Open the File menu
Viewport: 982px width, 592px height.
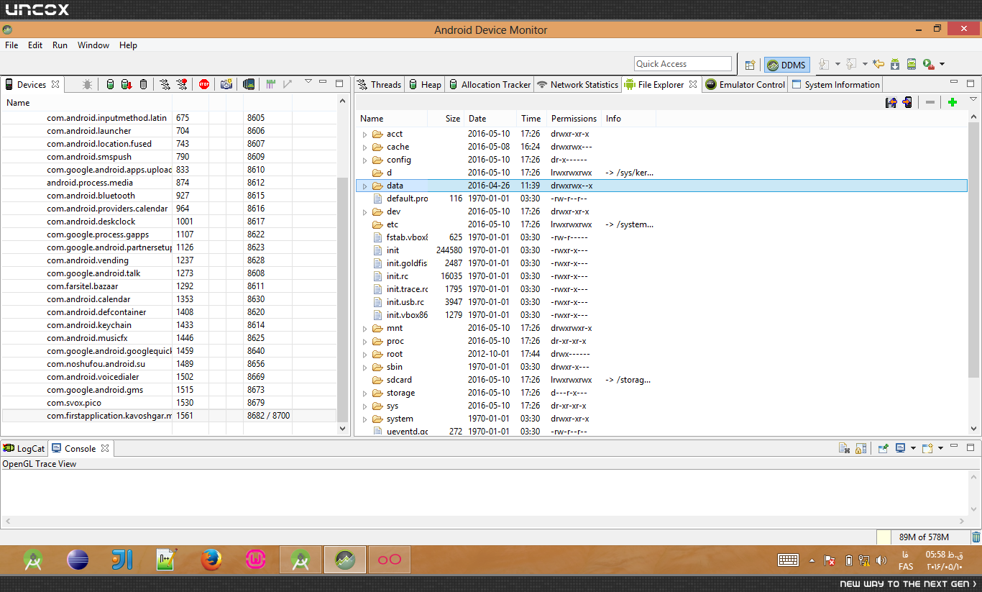[12, 45]
